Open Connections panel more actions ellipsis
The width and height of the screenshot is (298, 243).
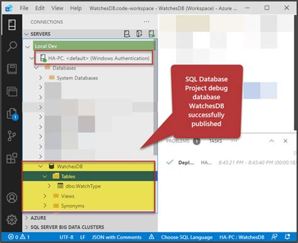point(146,22)
